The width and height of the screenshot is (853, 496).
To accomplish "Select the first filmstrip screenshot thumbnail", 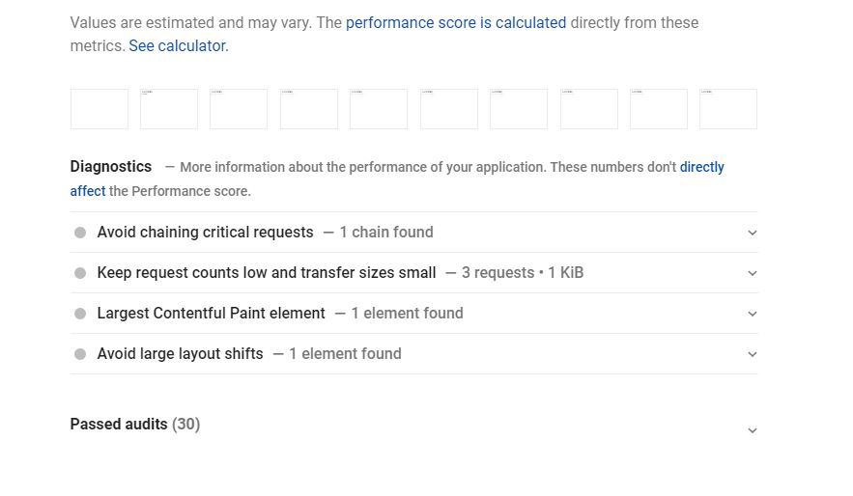I will (x=100, y=109).
